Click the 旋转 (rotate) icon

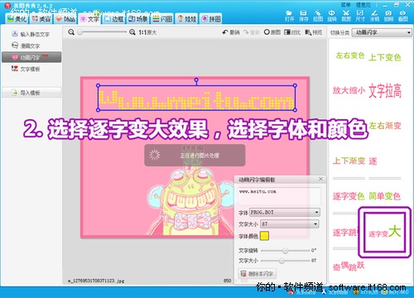pos(332,16)
